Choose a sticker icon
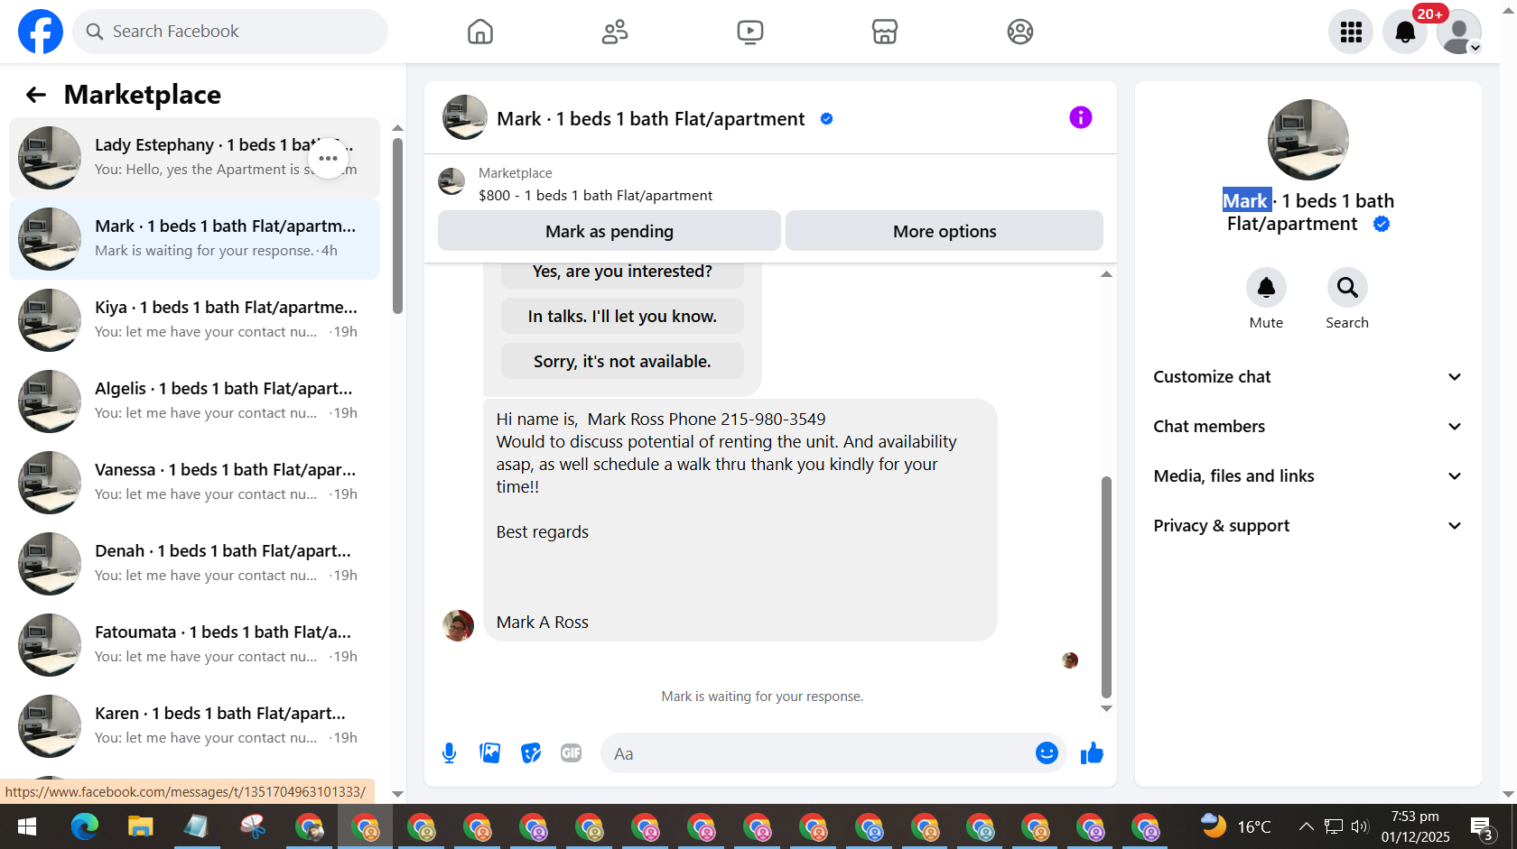1517x849 pixels. click(531, 753)
